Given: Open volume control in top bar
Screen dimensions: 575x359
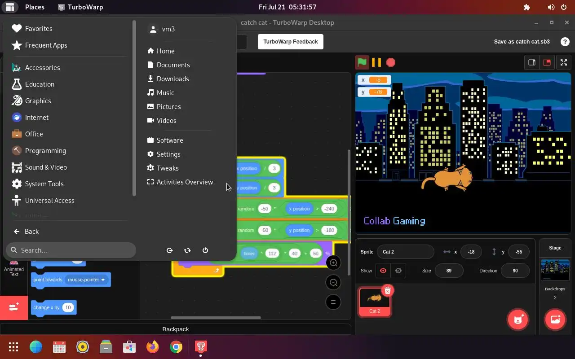Looking at the screenshot, I should (x=551, y=7).
